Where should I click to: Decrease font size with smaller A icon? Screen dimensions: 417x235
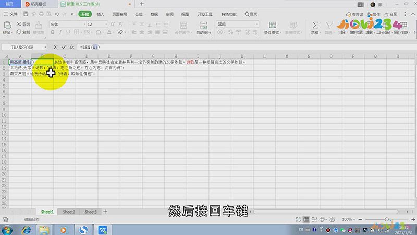[x=121, y=24]
